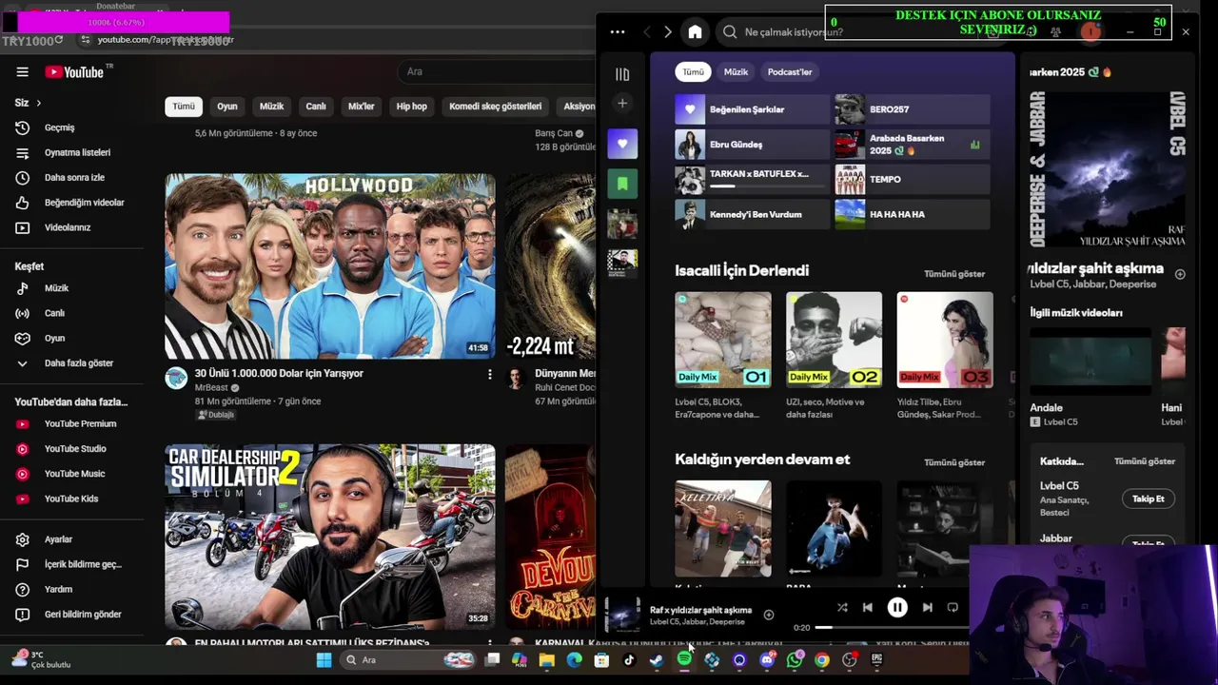Open Steam from the taskbar
This screenshot has width=1218, height=685.
coord(657,659)
